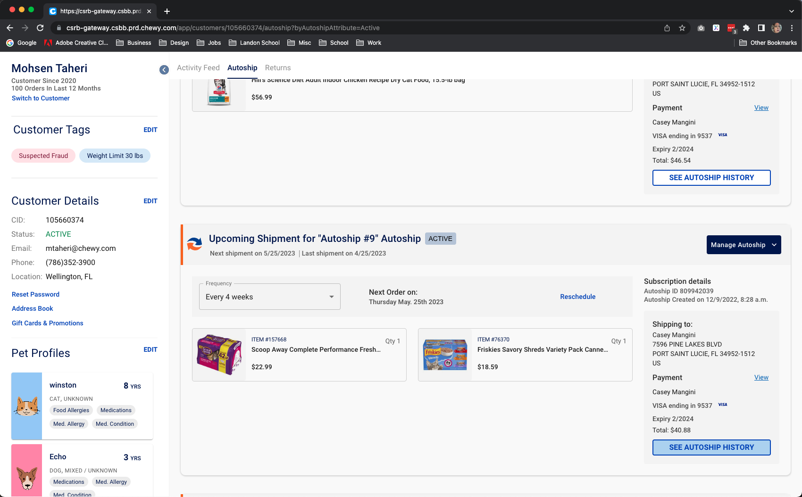The height and width of the screenshot is (497, 802).
Task: View payment for the $46.54 autoship
Action: point(761,108)
